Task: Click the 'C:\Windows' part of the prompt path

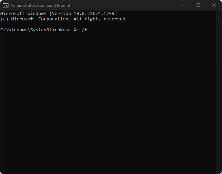Action: coord(14,30)
